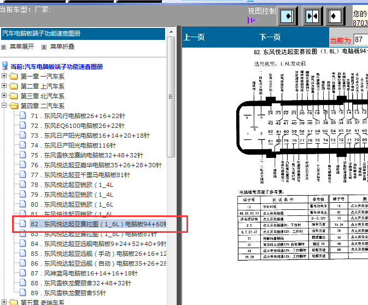Click the ECU connector pin diagram
Screen dimensions: 368x305
[302, 127]
